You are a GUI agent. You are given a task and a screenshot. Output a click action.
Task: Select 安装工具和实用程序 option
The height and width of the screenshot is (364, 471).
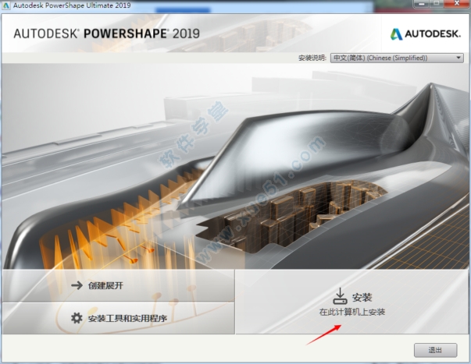119,318
